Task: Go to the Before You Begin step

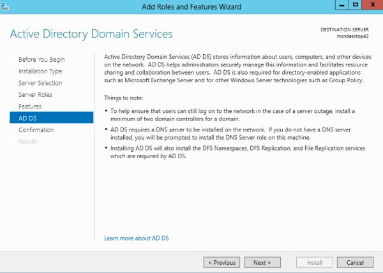Action: tap(41, 59)
